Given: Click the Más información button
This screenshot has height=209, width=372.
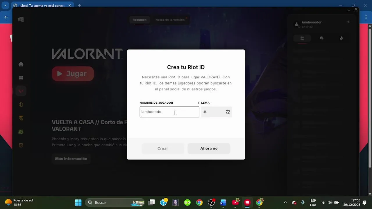Looking at the screenshot, I should [x=71, y=159].
